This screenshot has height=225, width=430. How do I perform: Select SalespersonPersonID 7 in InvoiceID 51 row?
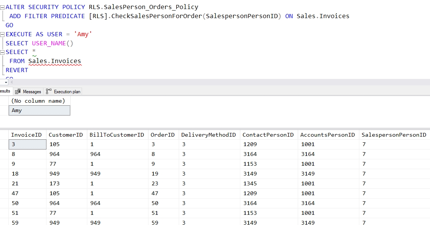pos(394,213)
